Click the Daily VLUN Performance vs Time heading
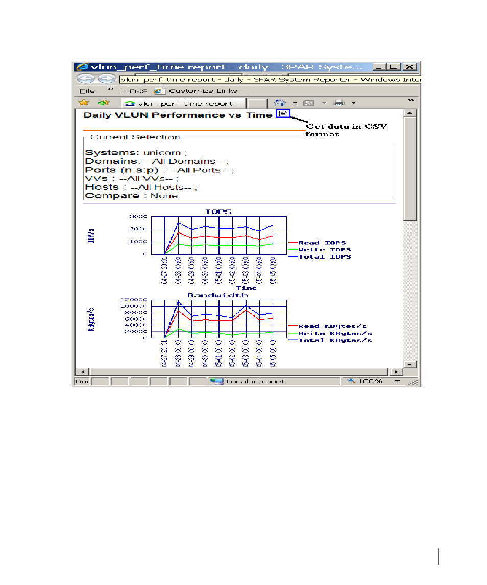Screen dimensions: 487x585 tap(178, 115)
